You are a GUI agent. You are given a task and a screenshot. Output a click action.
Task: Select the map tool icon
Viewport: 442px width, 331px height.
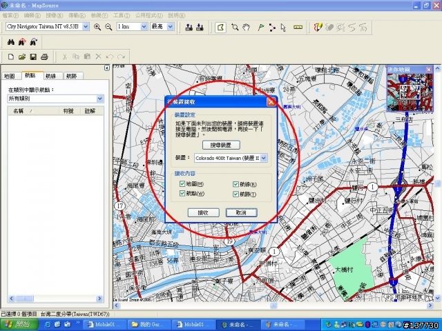(221, 28)
